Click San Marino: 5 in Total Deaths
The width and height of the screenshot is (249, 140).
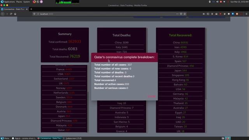tap(121, 122)
